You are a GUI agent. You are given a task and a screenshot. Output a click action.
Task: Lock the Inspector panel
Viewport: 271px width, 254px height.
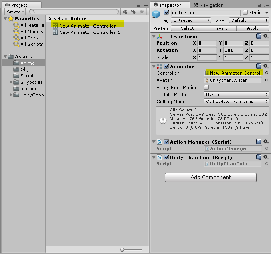tap(259, 6)
